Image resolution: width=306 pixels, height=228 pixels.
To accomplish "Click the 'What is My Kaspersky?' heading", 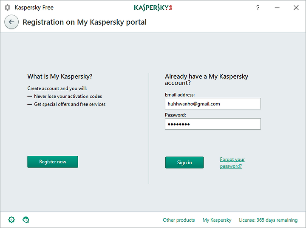I will 60,77.
